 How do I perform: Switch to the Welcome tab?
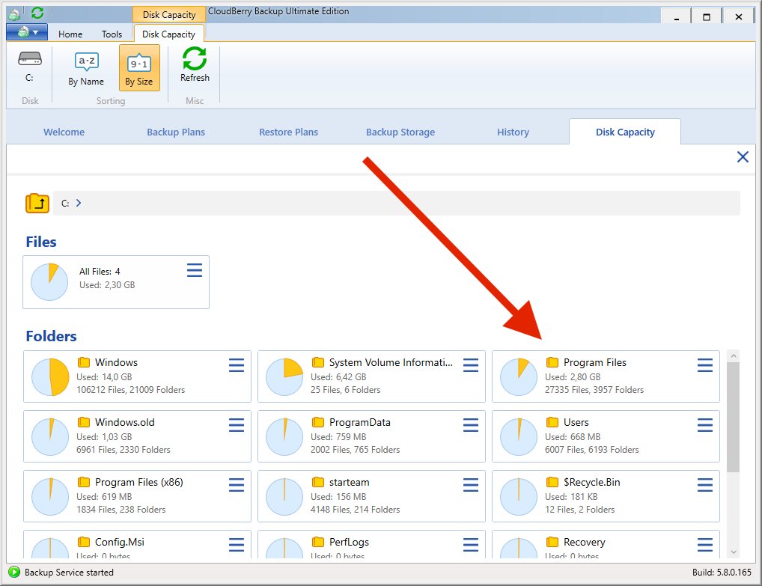point(64,132)
